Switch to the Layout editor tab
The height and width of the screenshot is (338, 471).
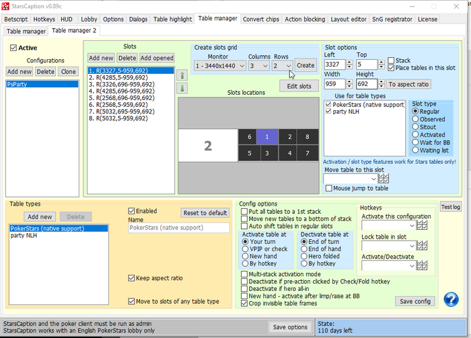(349, 19)
